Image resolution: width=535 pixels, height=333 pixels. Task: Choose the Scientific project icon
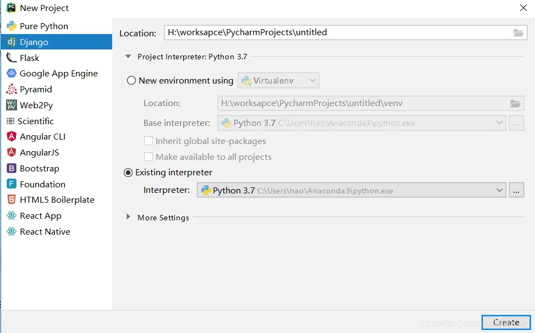pyautogui.click(x=10, y=121)
